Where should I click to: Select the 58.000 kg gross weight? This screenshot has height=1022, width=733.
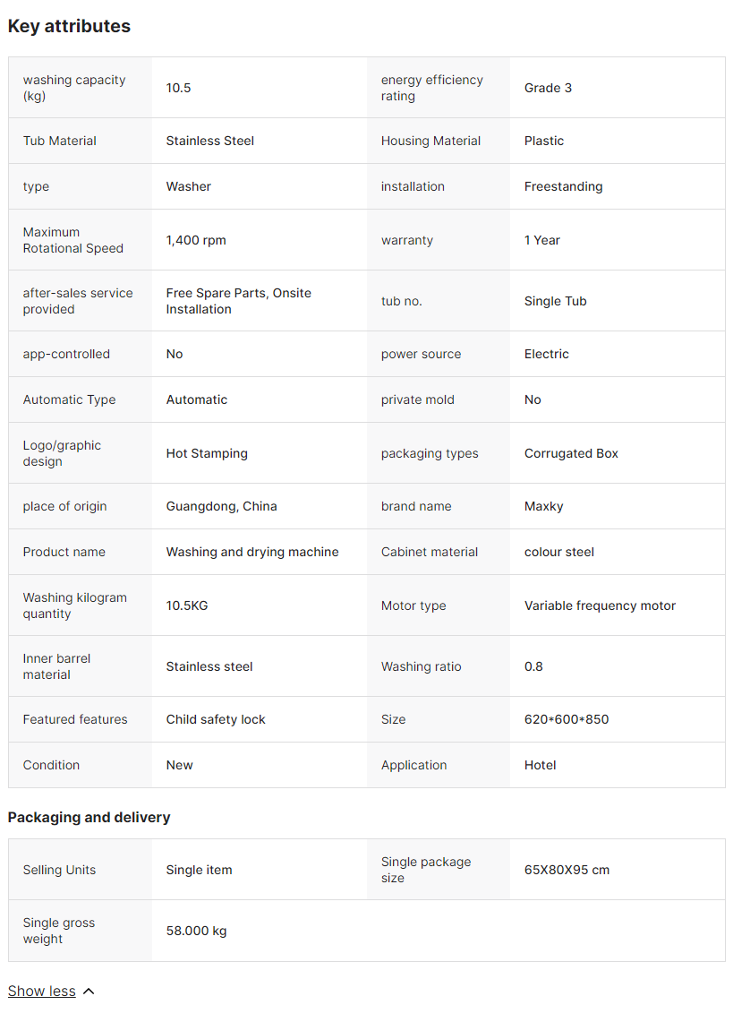pyautogui.click(x=196, y=931)
